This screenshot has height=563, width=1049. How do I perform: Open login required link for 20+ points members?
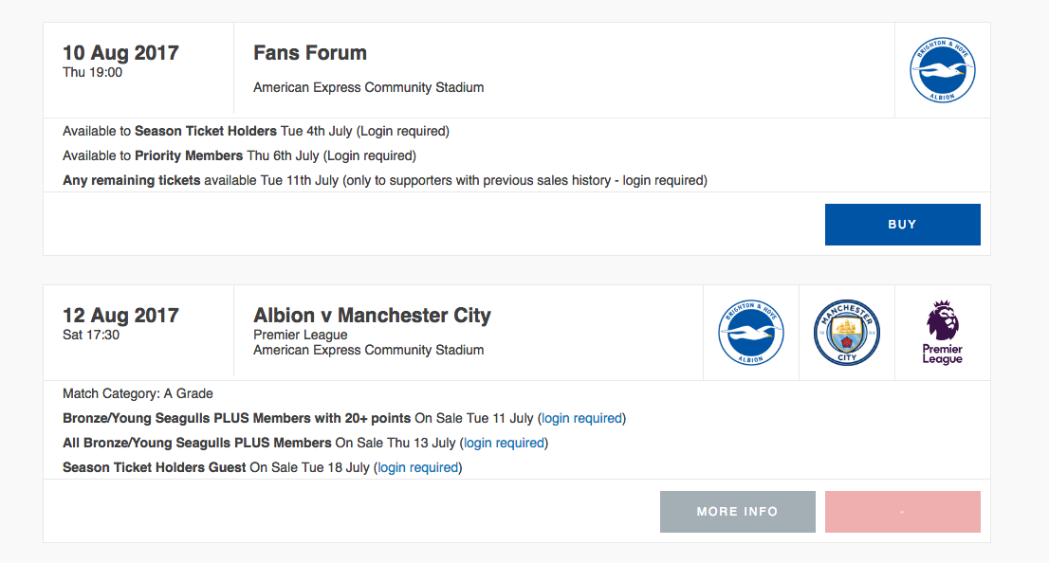[x=582, y=419]
